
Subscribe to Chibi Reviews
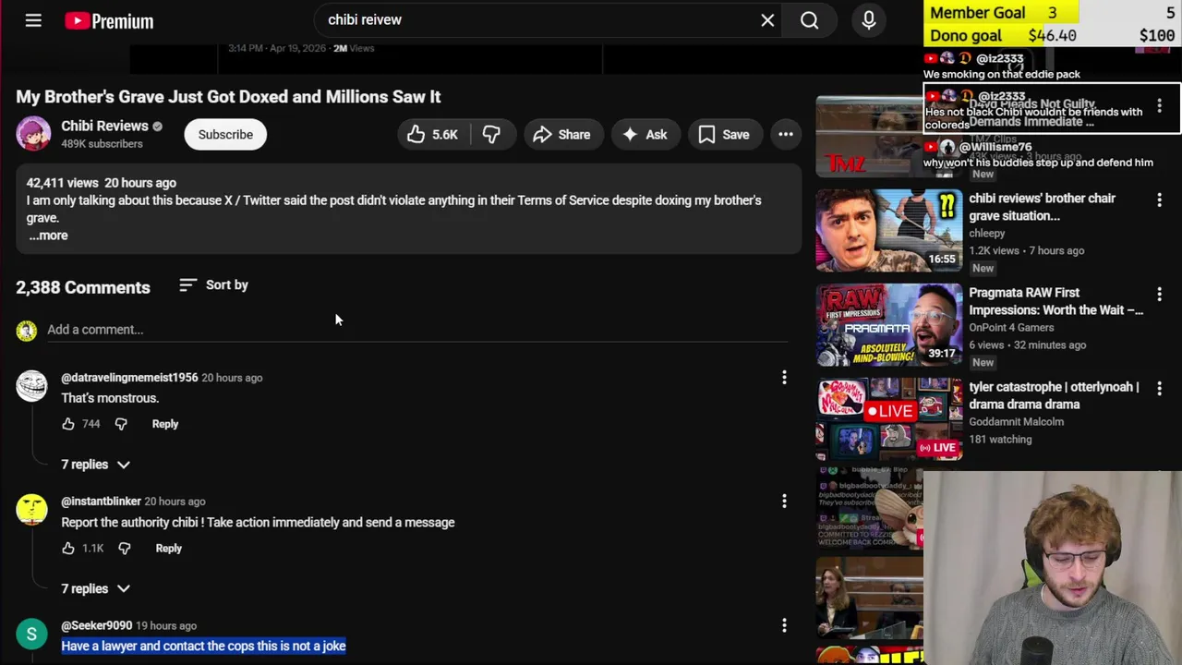(x=225, y=135)
